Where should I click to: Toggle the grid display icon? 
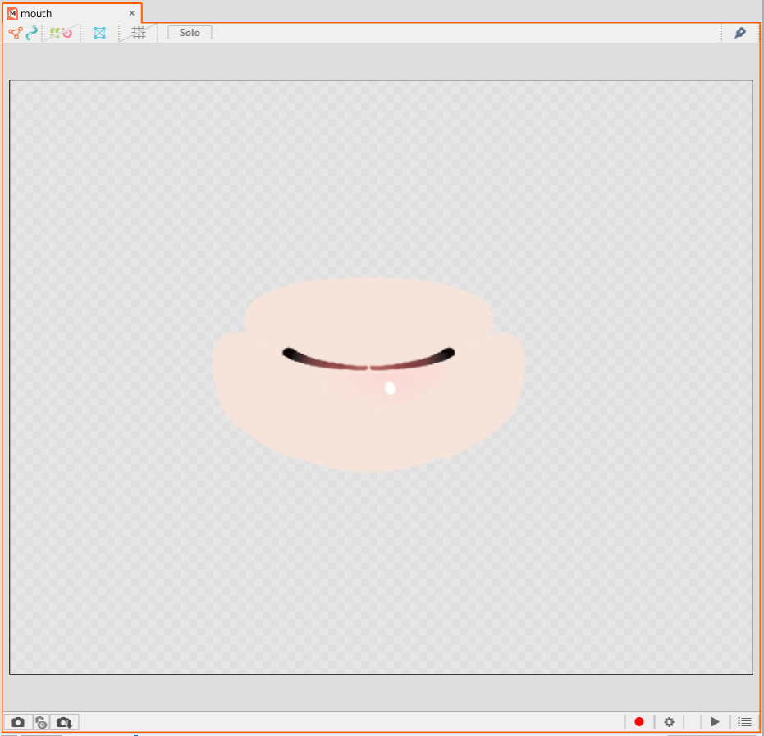click(139, 33)
